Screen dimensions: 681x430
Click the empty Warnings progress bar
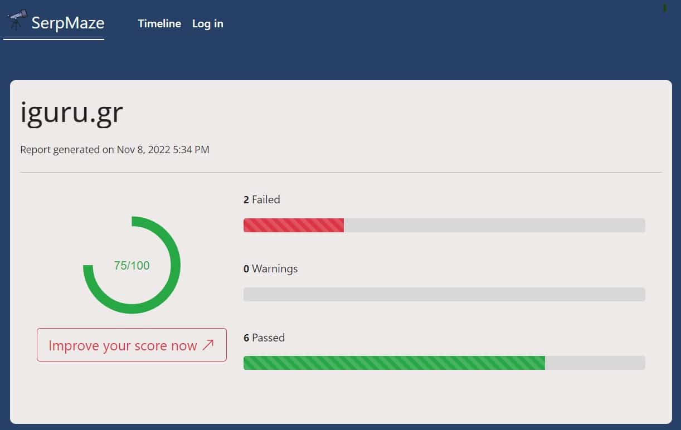[x=444, y=294]
